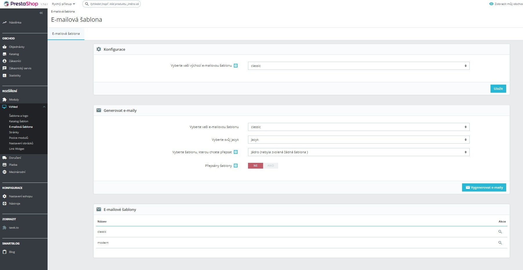Open Nástěnka dashboard icon

[x=4, y=22]
